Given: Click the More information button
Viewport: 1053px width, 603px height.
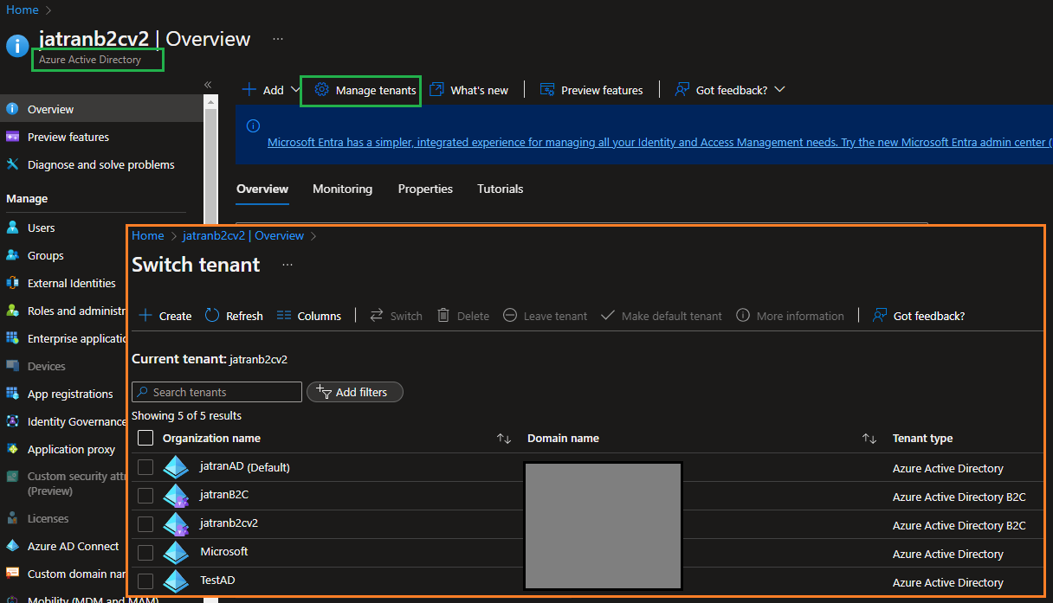Looking at the screenshot, I should (x=790, y=316).
